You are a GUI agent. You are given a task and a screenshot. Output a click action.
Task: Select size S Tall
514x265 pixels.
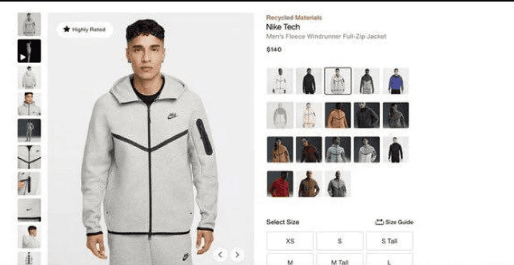click(389, 241)
